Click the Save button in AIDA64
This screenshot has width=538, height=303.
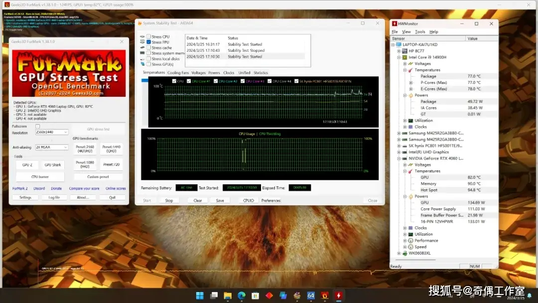coord(220,200)
